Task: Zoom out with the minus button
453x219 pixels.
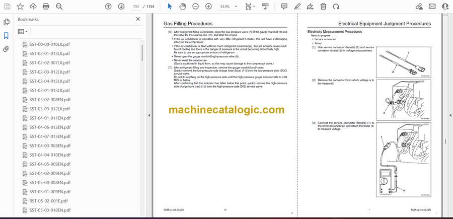Action: (196, 7)
